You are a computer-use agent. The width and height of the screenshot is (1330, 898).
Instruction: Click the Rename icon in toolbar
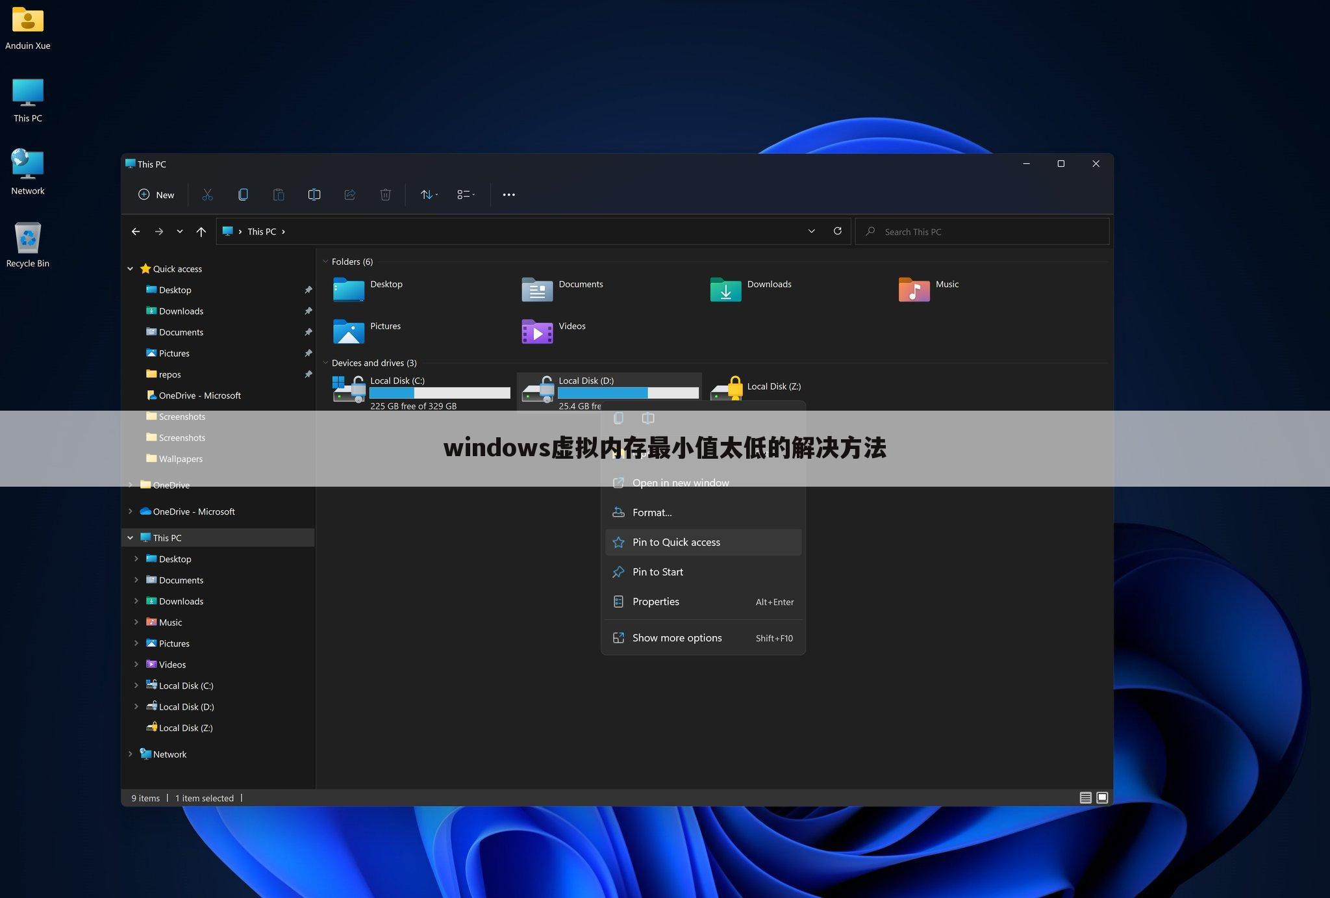coord(314,195)
